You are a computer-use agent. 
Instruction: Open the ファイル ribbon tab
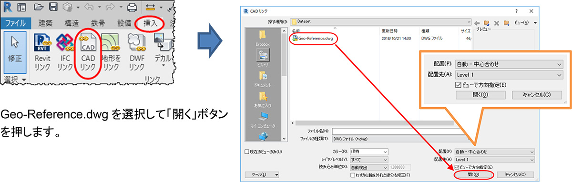[16, 23]
